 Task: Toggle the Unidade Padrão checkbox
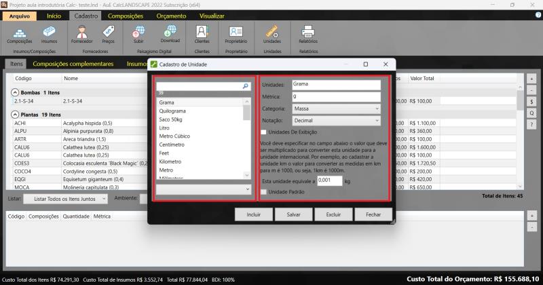tap(264, 192)
